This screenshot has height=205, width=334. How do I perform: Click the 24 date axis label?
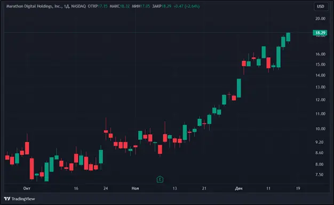click(106, 188)
